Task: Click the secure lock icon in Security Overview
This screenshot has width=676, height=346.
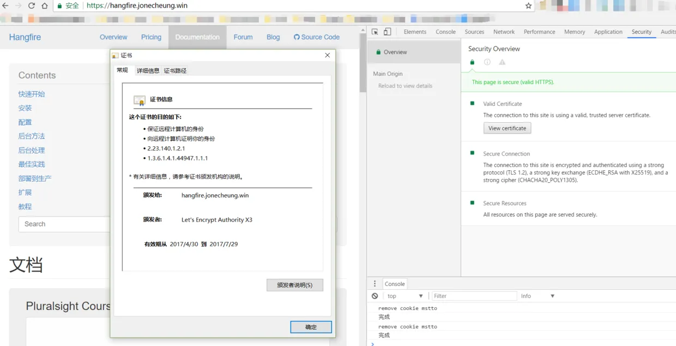Action: (x=472, y=62)
